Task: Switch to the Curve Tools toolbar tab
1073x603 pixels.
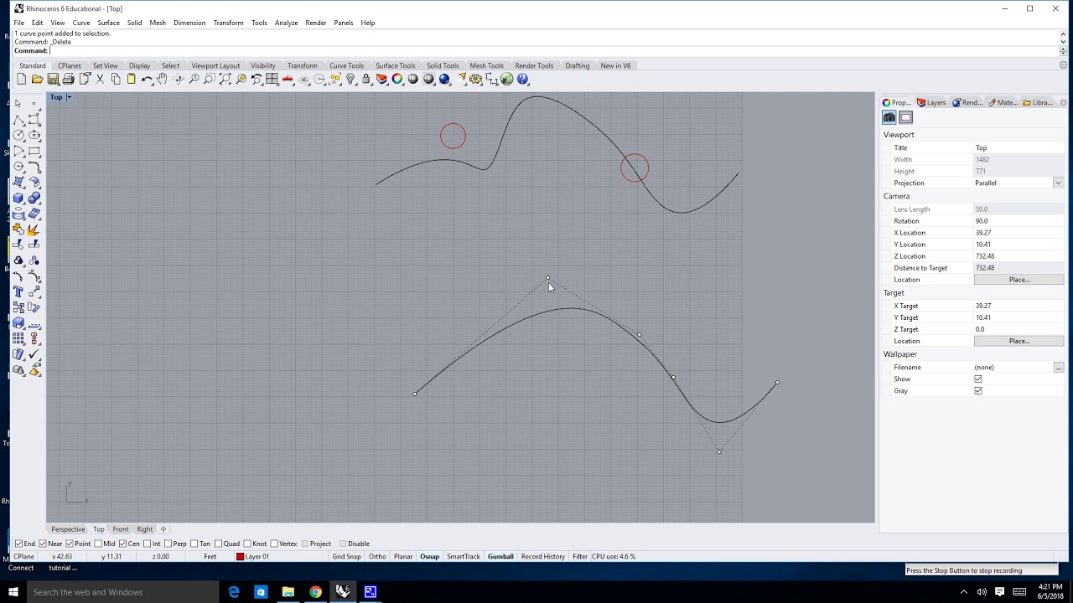Action: [346, 65]
